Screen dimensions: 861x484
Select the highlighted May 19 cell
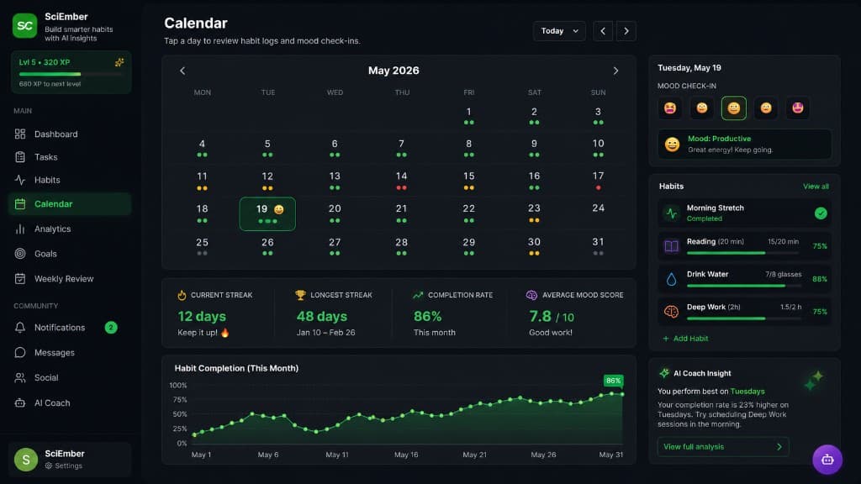pos(267,214)
